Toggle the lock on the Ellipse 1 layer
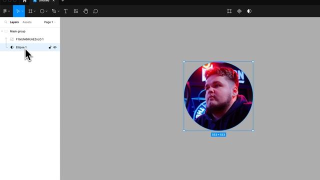Viewport: 320px width, 180px height. tap(50, 47)
